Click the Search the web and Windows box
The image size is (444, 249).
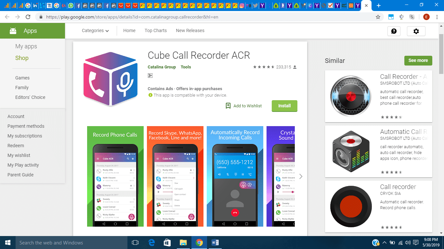pos(71,243)
